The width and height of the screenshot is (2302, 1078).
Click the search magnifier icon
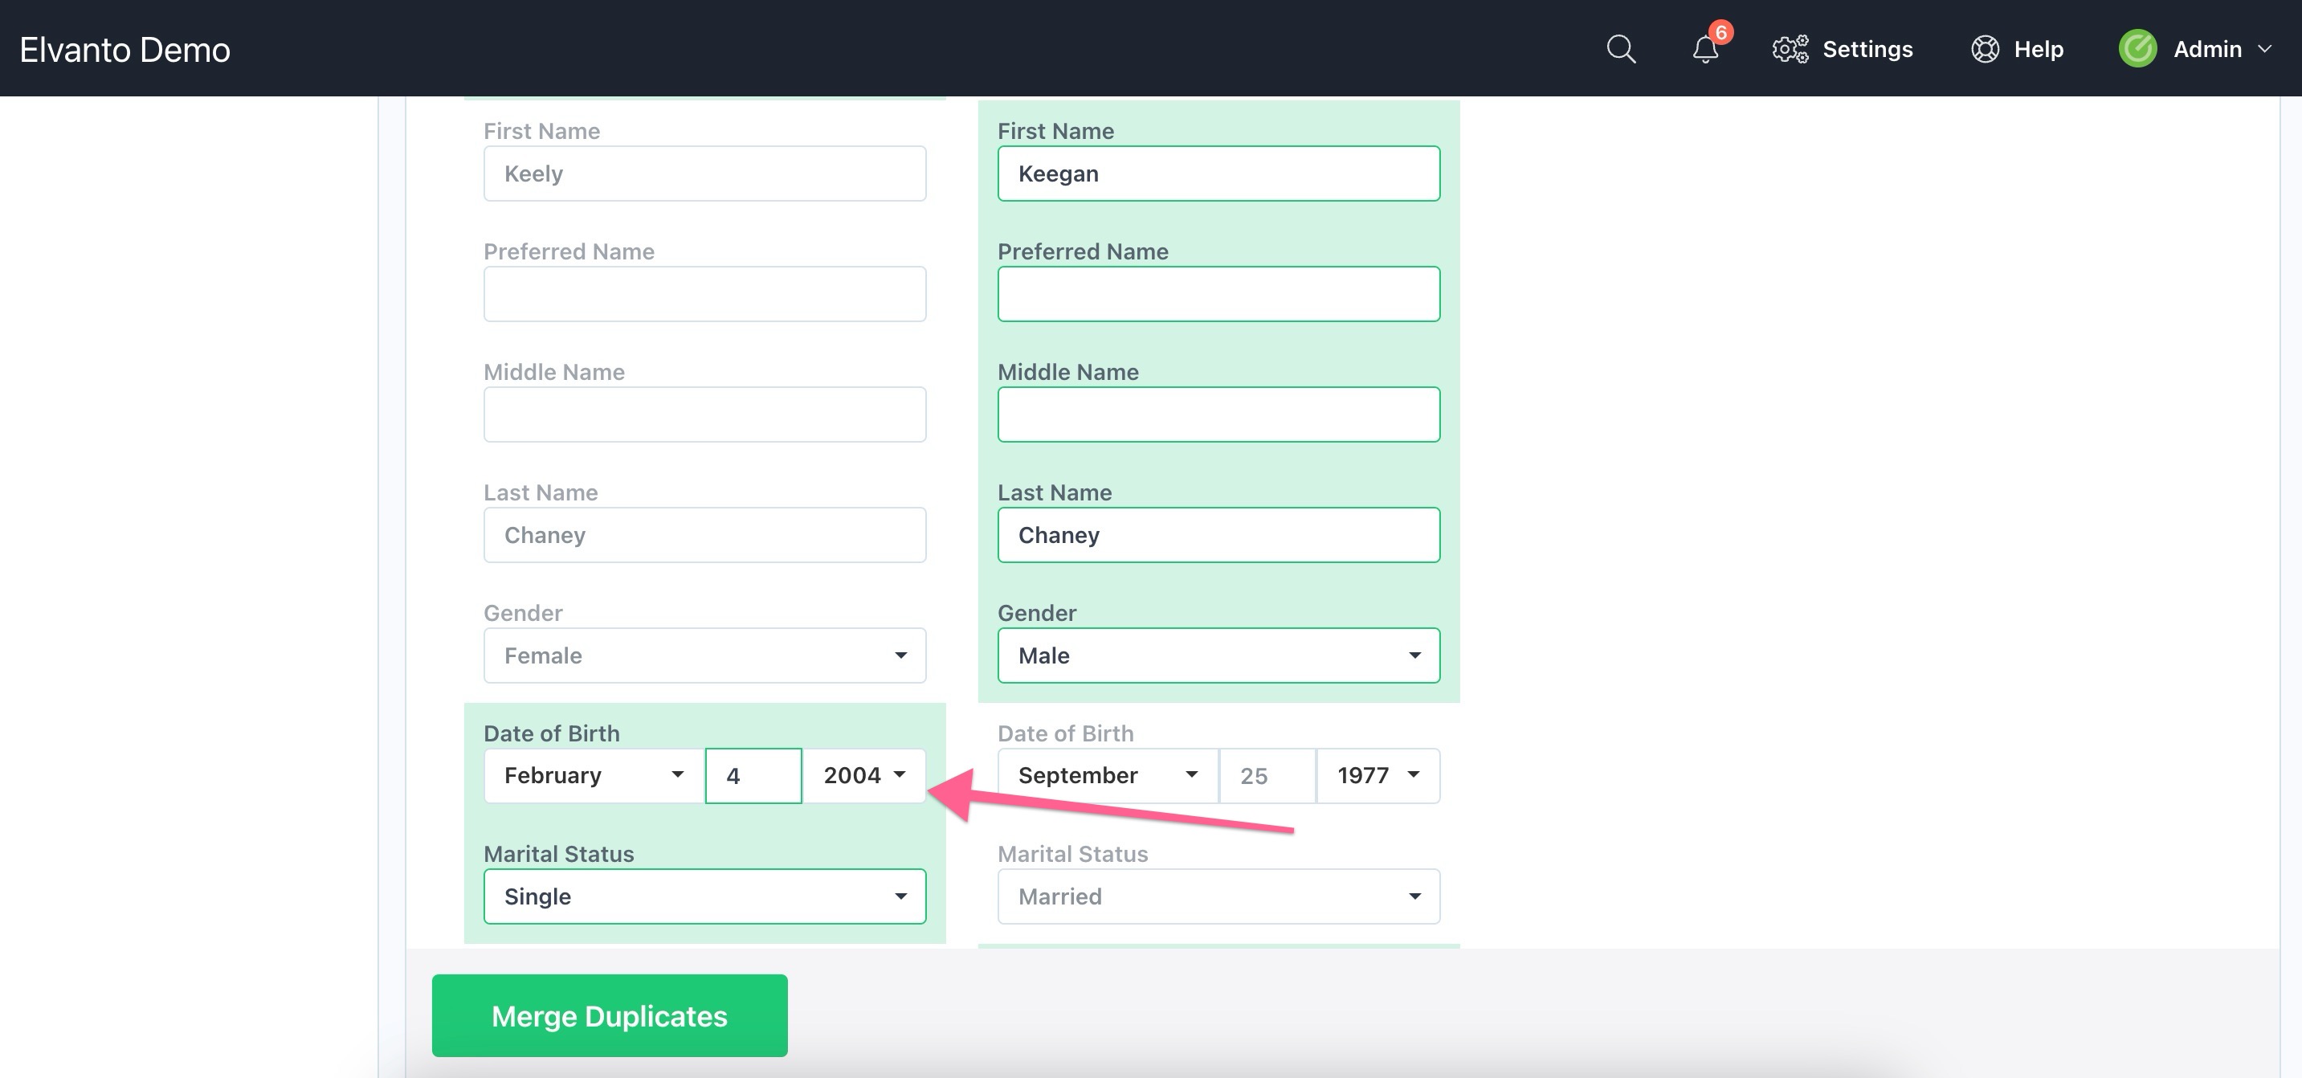point(1620,49)
